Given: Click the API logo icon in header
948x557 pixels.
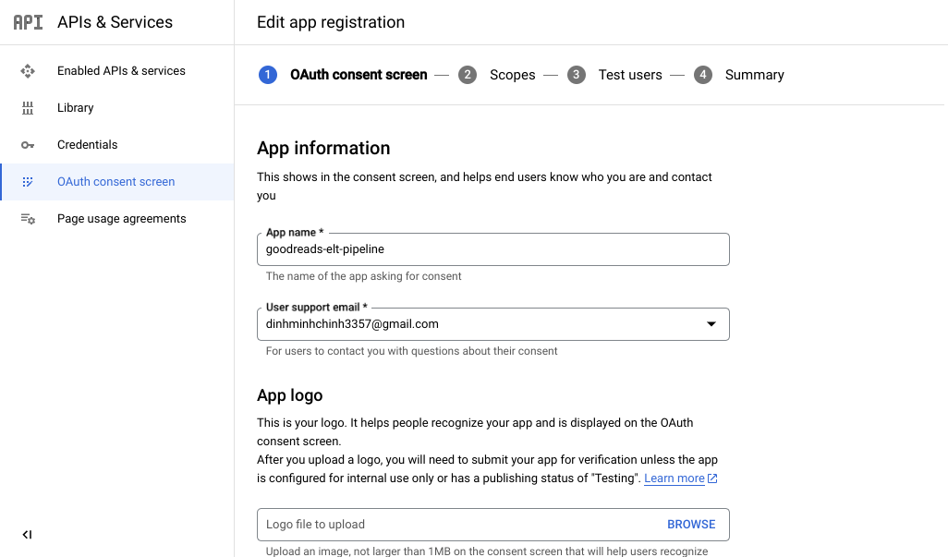Looking at the screenshot, I should point(28,22).
